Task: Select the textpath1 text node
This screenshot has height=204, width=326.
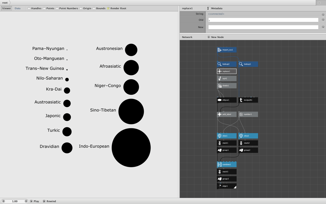Action: [248, 100]
